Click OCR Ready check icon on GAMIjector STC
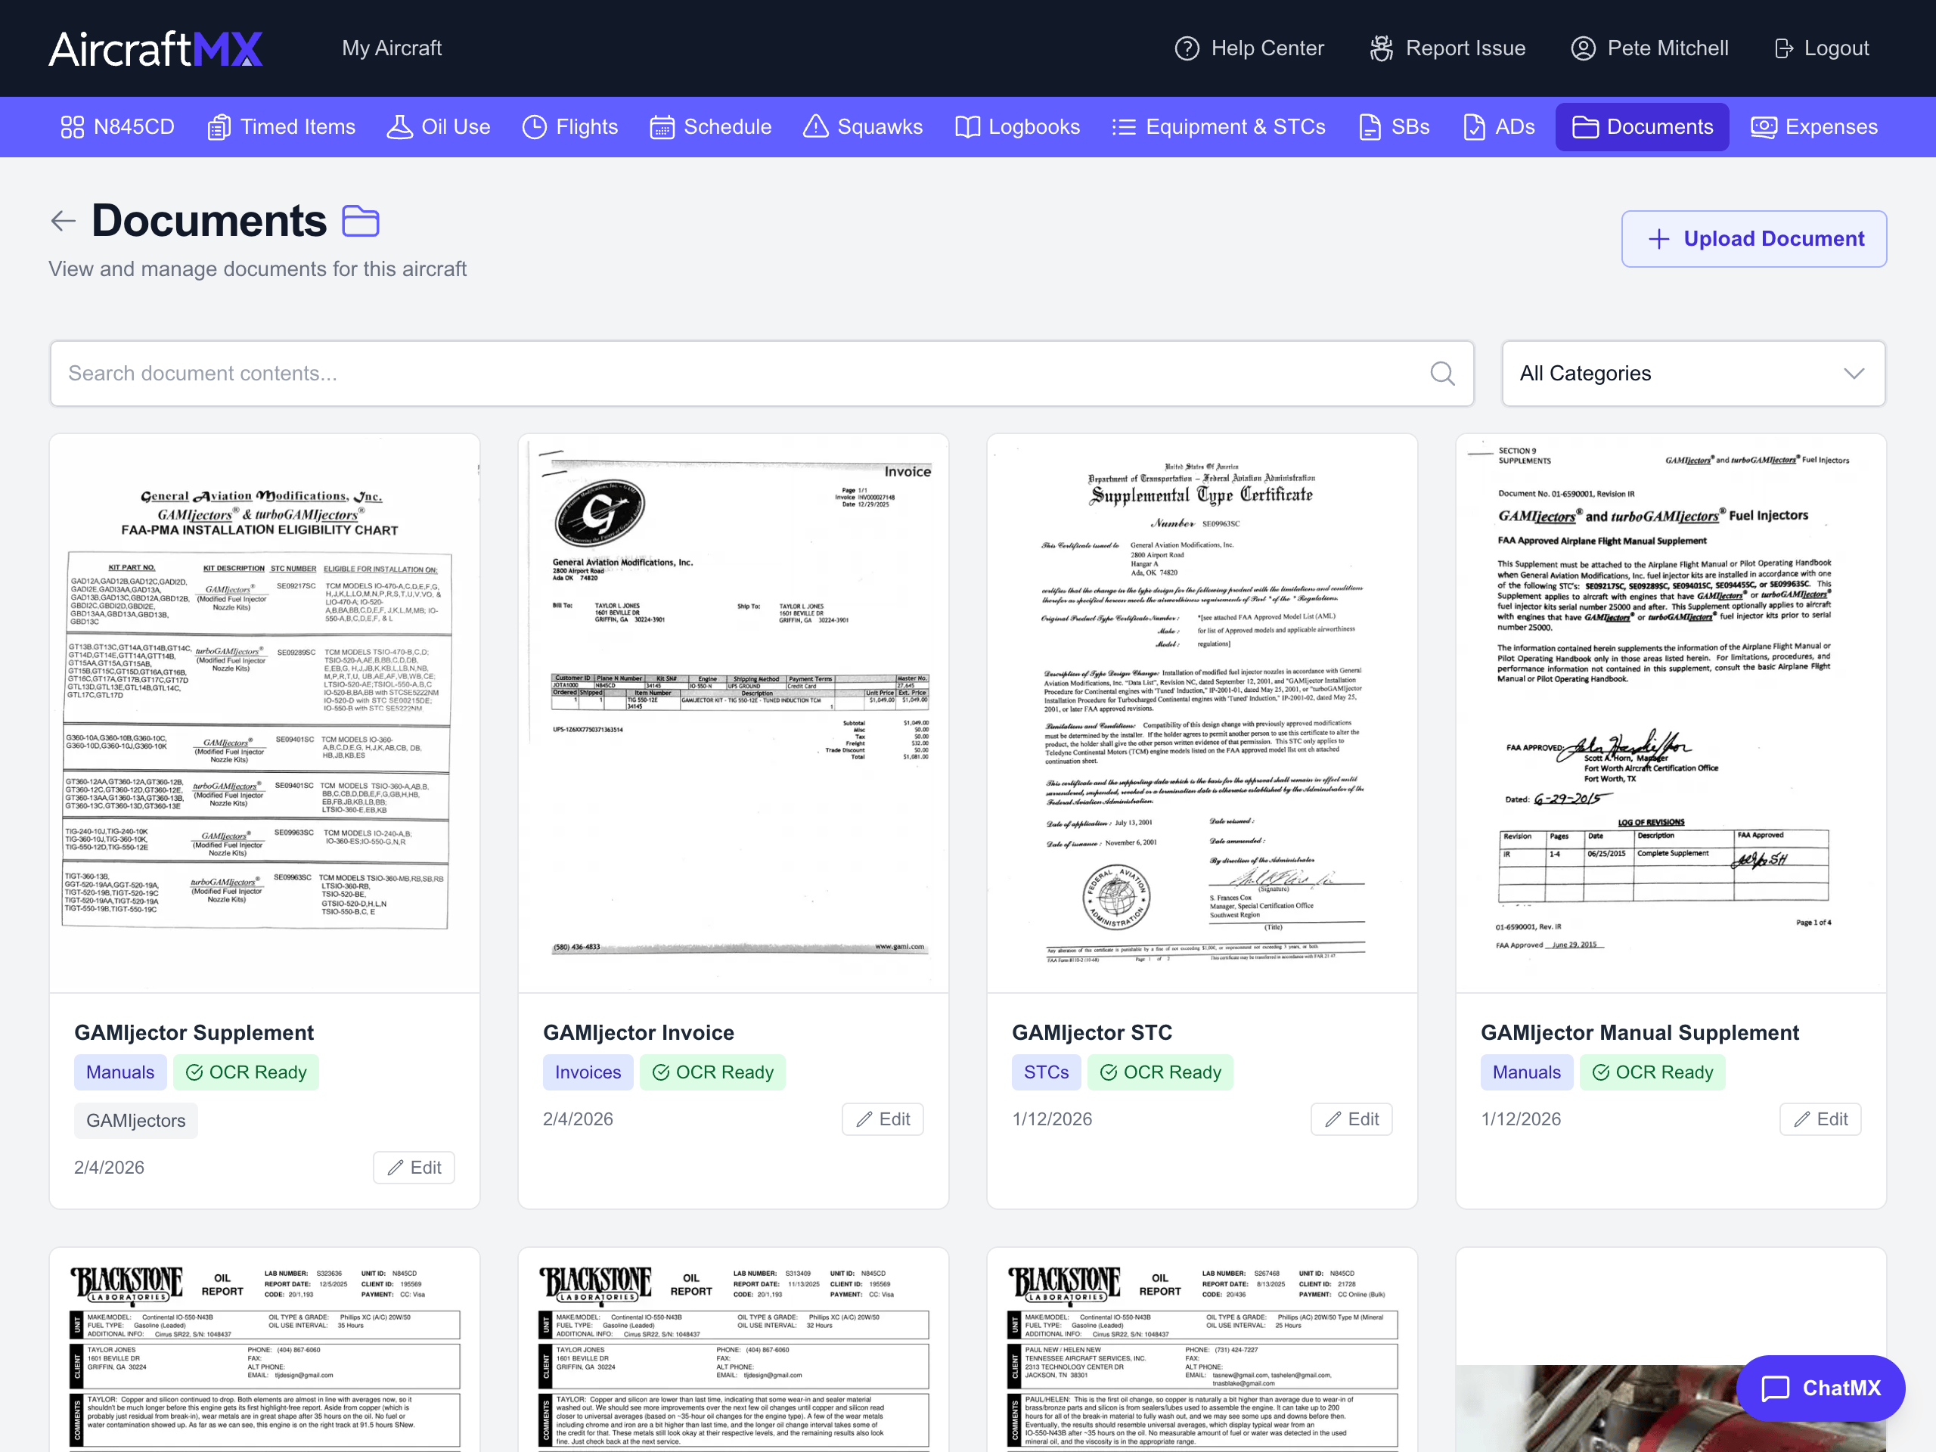The width and height of the screenshot is (1936, 1452). (x=1108, y=1072)
